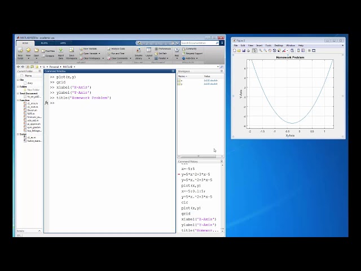The height and width of the screenshot is (271, 361).
Task: Click the Add-Ons button
Action: coord(190,58)
